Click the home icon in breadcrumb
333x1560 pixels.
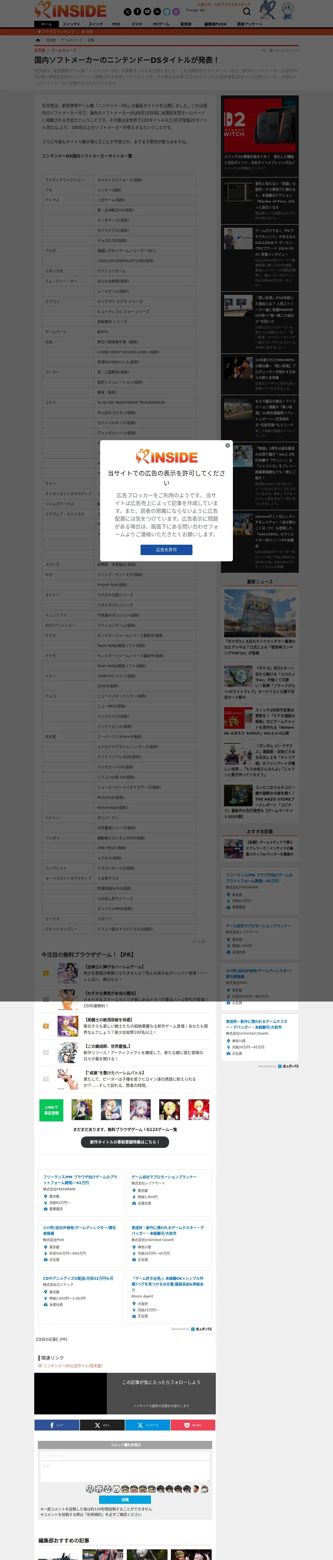click(38, 40)
